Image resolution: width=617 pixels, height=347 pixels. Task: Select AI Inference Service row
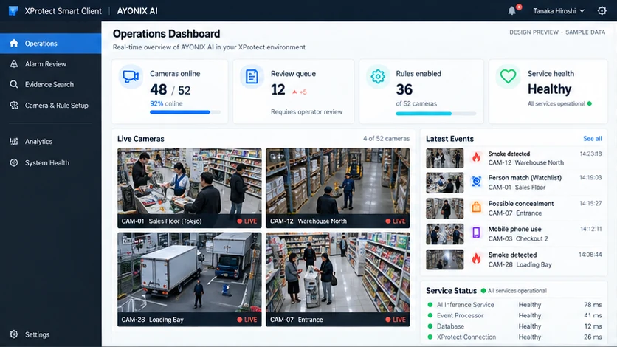click(x=514, y=304)
